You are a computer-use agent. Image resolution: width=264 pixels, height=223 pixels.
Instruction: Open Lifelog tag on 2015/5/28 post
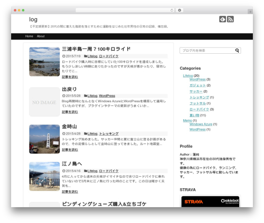pyautogui.click(x=92, y=96)
